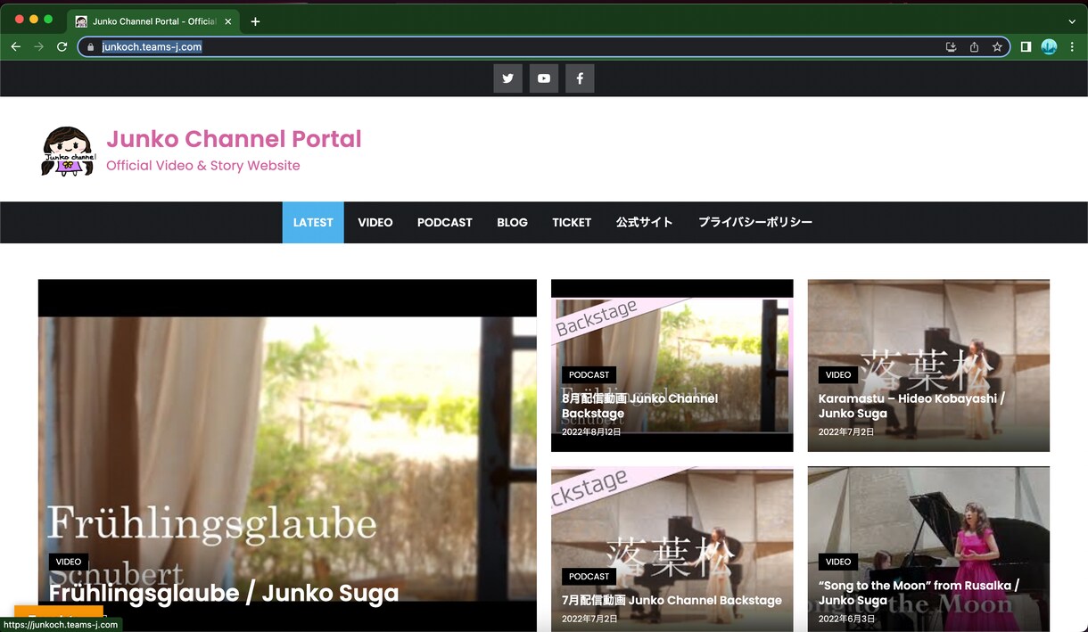The height and width of the screenshot is (632, 1088).
Task: Expand the tab search chevron
Action: click(x=1072, y=21)
